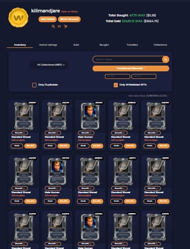Click the inventory search magnifier icon under Add Friend
Image resolution: width=190 pixels, height=249 pixels.
tap(53, 26)
